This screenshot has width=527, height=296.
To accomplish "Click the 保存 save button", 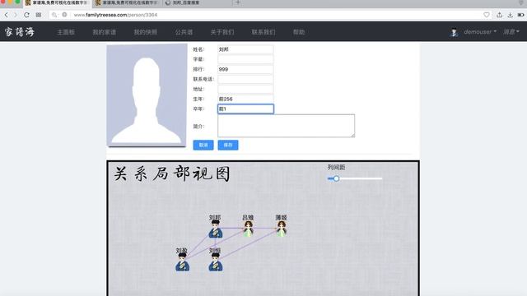I will tap(228, 145).
